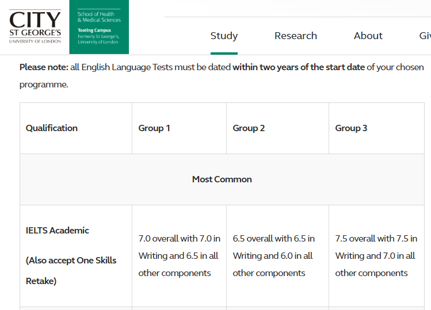The image size is (431, 310).
Task: Click the Group 3 column header
Action: pyautogui.click(x=351, y=128)
